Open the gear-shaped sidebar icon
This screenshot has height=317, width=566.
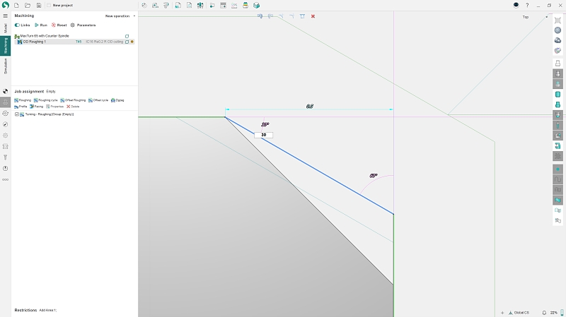pos(6,136)
